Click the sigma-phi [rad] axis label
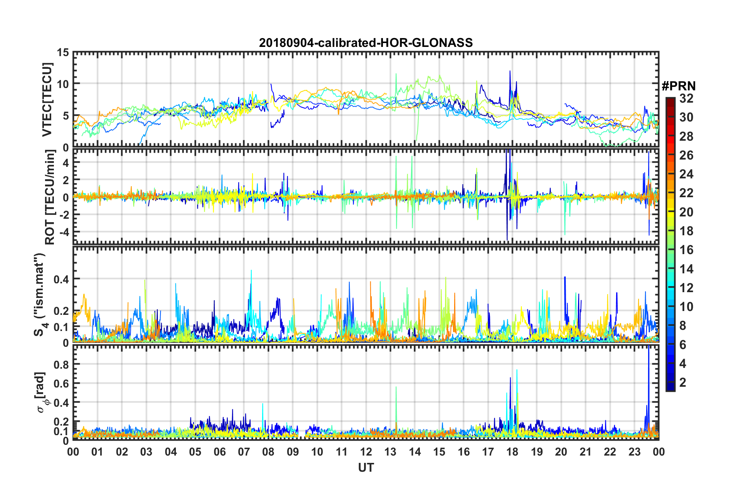The image size is (732, 489). (x=41, y=392)
